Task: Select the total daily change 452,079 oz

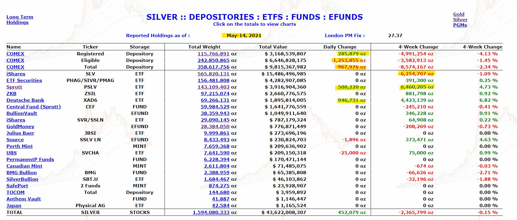Action: click(x=352, y=212)
